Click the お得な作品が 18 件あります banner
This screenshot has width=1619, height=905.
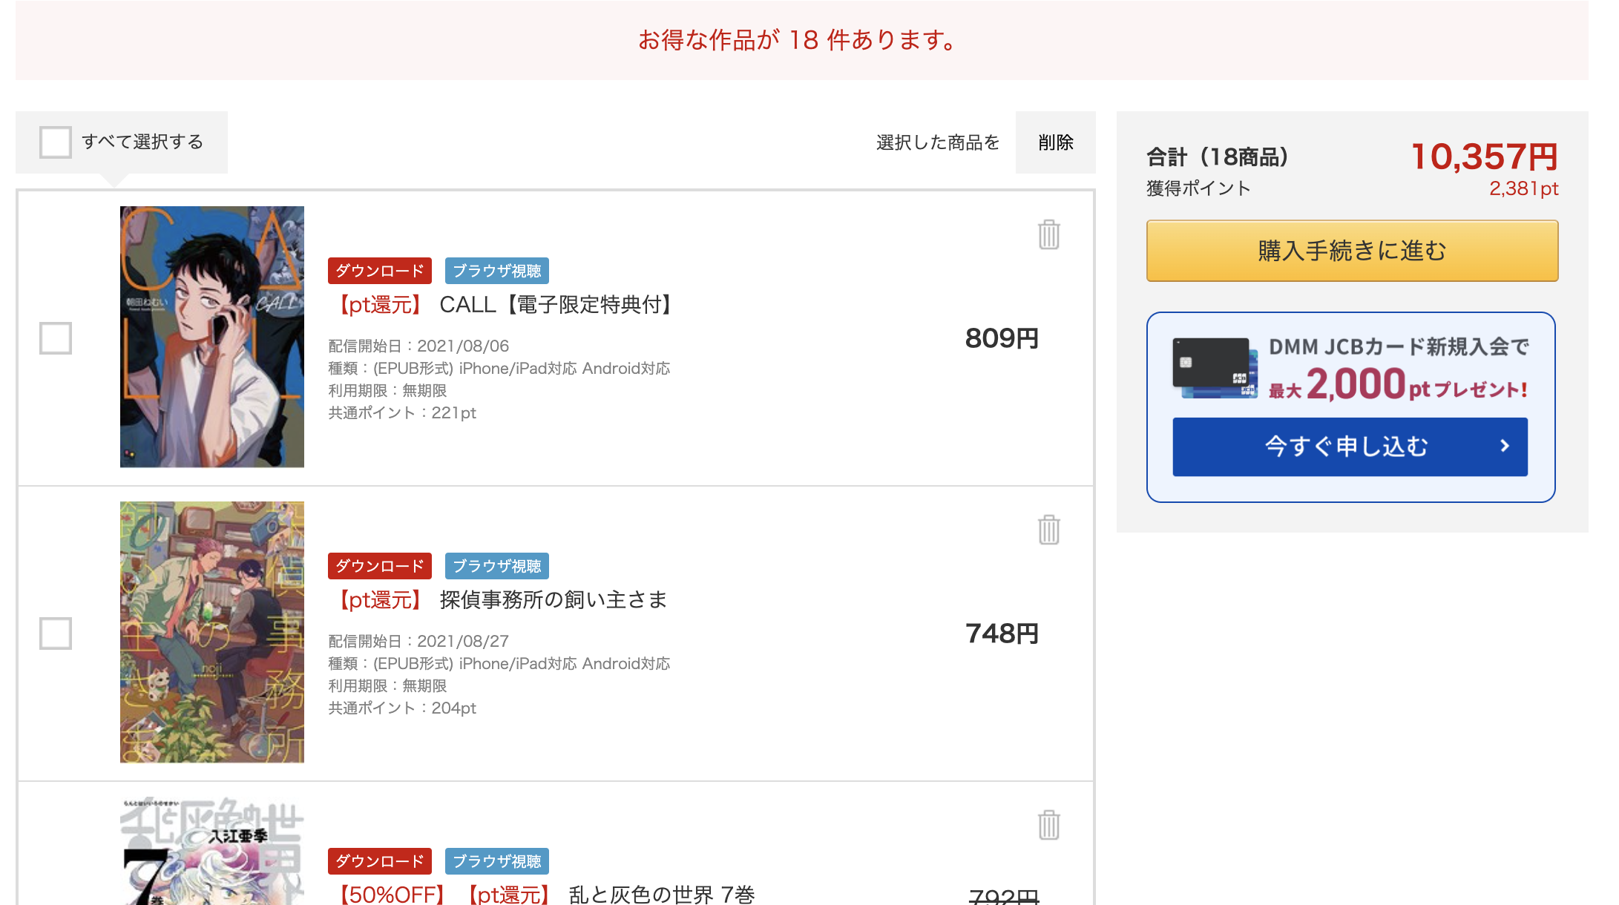click(x=801, y=40)
